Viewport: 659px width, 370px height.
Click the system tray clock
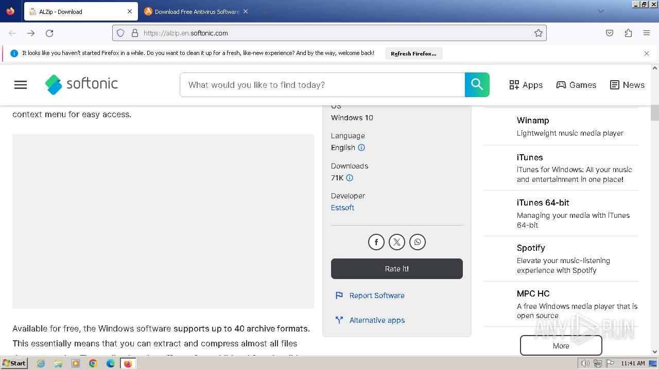633,363
